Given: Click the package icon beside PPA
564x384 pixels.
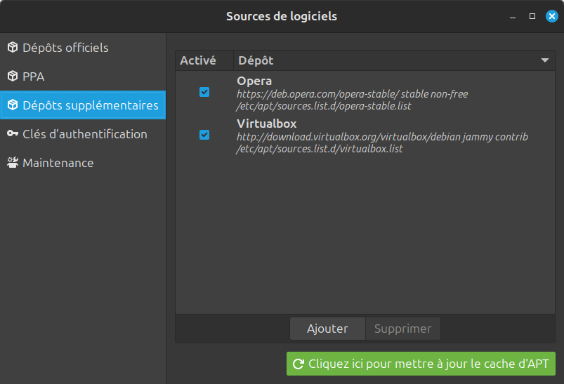Looking at the screenshot, I should coord(13,76).
